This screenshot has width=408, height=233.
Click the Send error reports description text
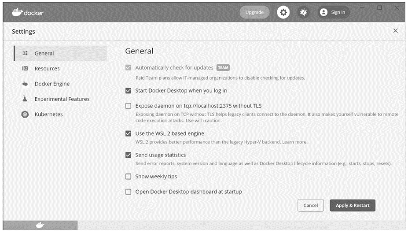pos(263,163)
